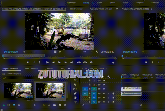The width and height of the screenshot is (165, 111).
Task: Click the Overwrite edit button
Action: pos(85,62)
